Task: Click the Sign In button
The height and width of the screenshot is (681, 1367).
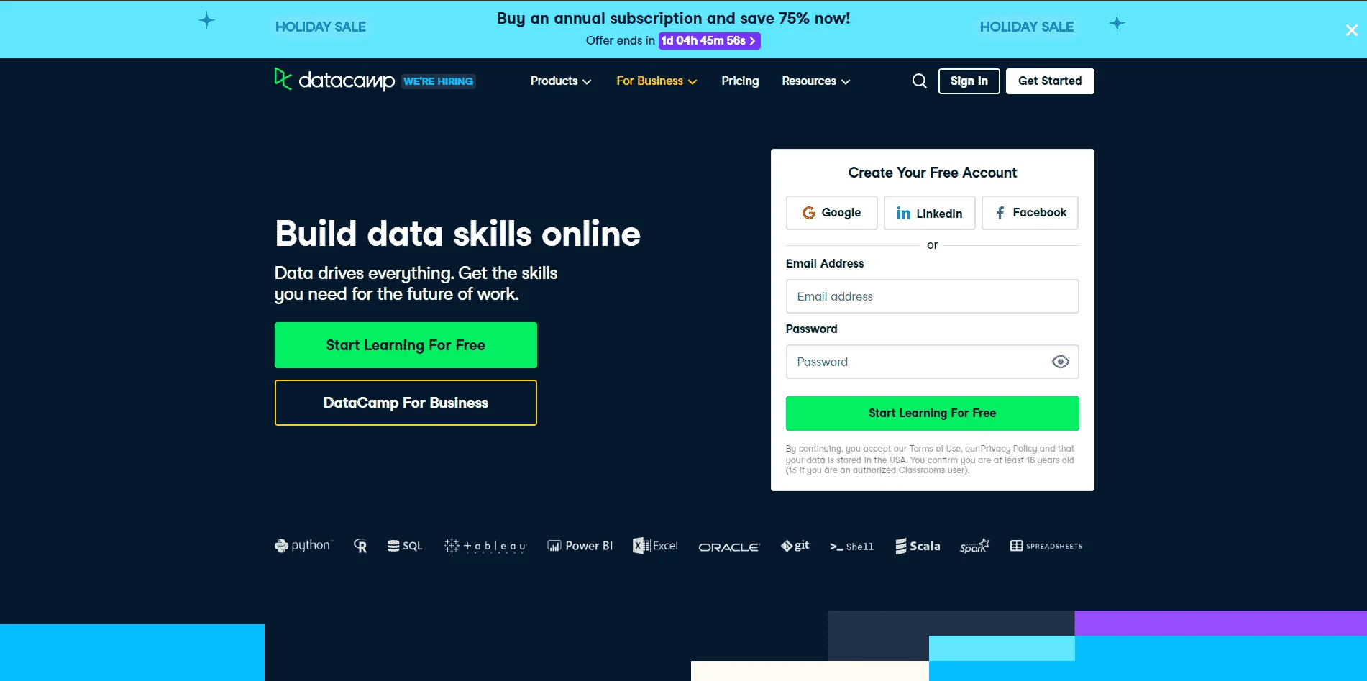Action: click(969, 81)
